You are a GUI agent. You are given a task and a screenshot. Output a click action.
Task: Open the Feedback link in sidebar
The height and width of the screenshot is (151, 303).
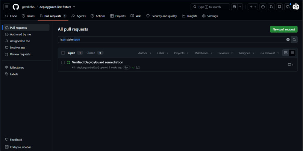[26, 140]
